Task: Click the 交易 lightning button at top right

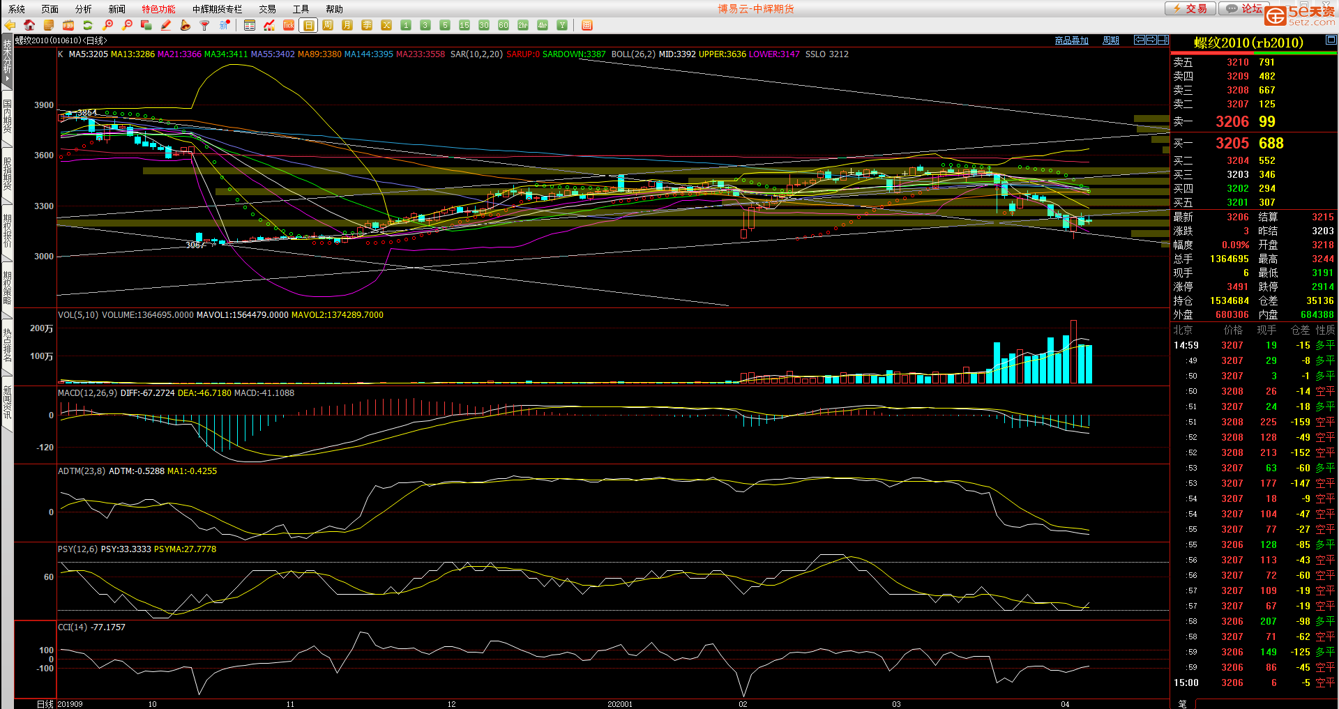Action: pos(1190,8)
